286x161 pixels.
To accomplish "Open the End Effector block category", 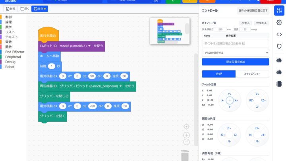I will click(x=15, y=52).
